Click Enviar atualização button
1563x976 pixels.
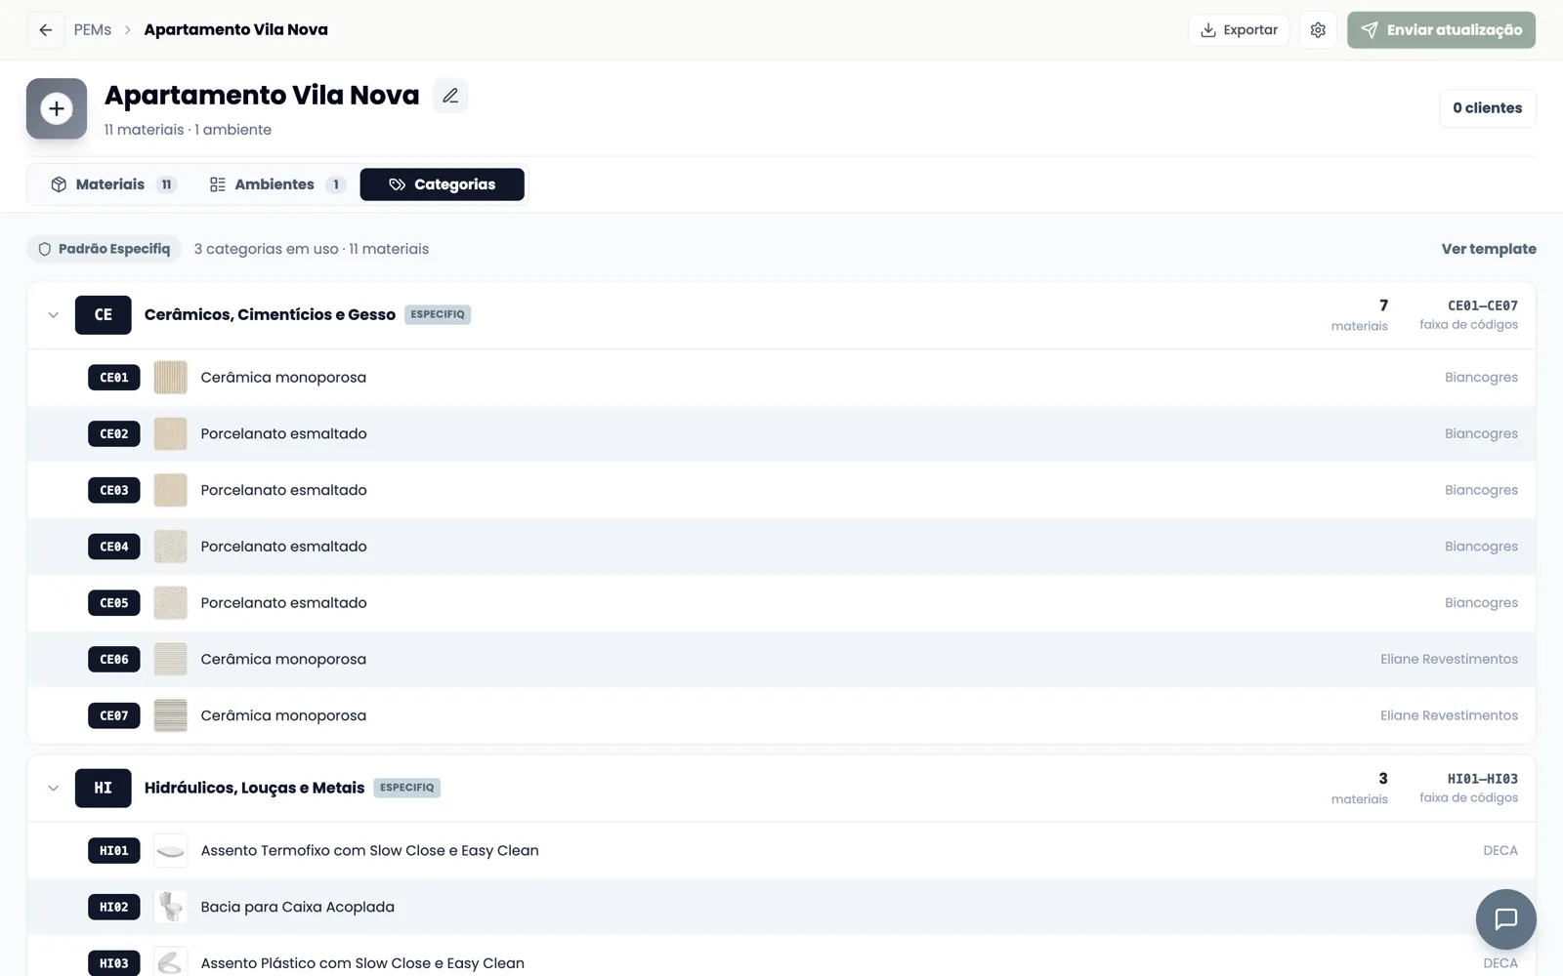1441,30
